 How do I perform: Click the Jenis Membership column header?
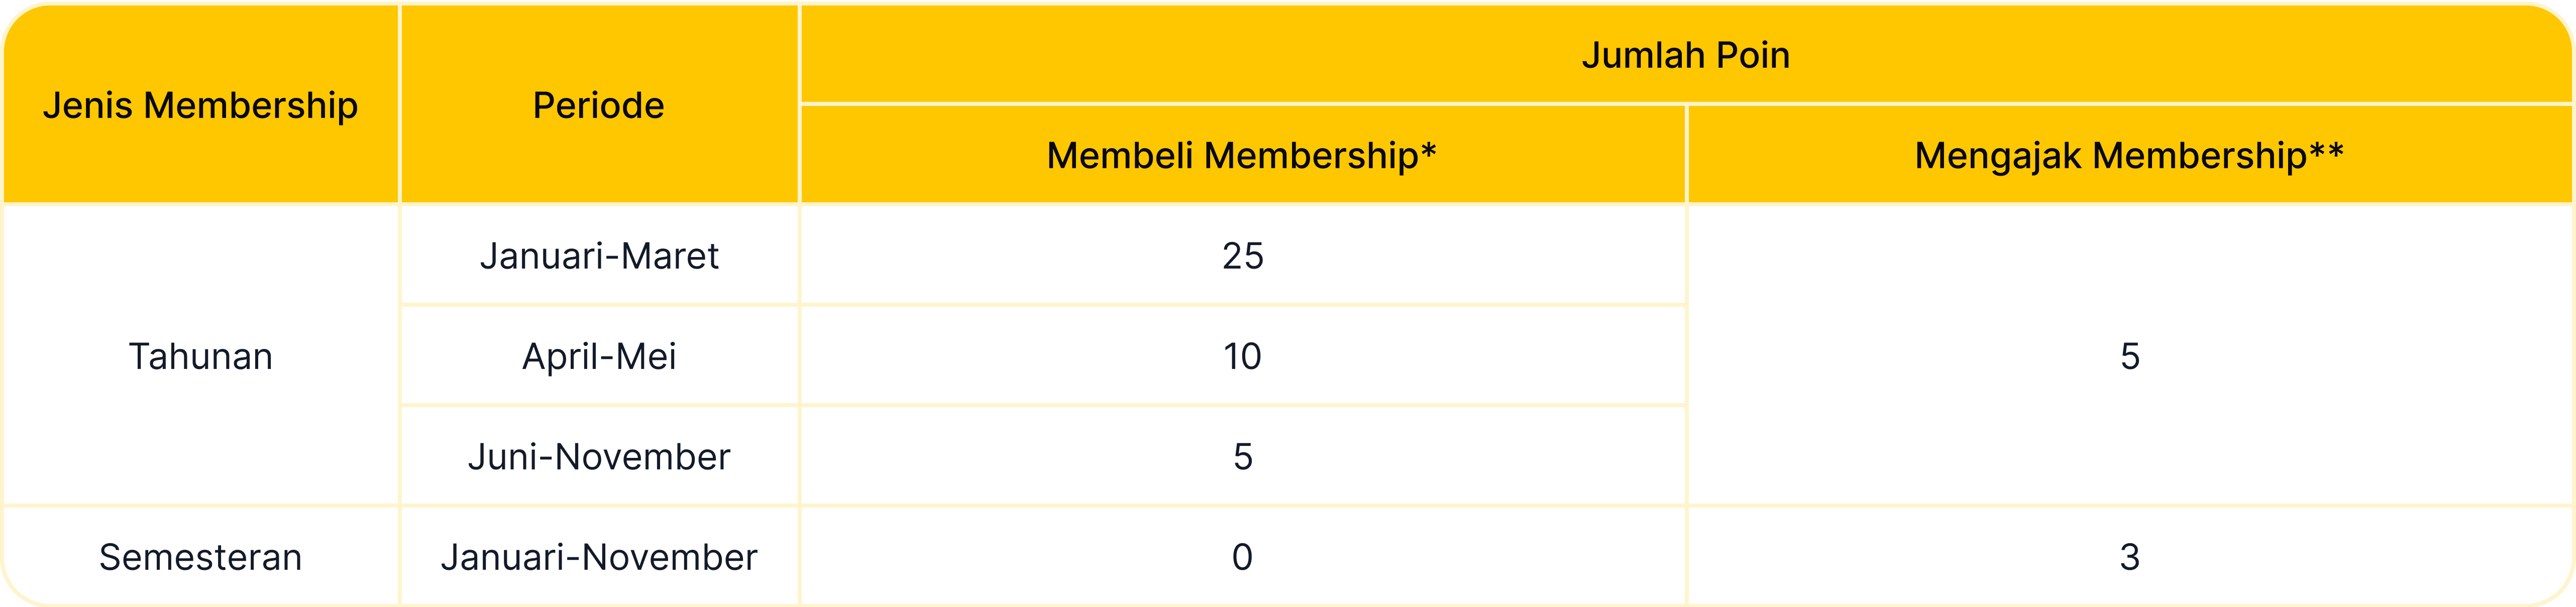pyautogui.click(x=200, y=105)
